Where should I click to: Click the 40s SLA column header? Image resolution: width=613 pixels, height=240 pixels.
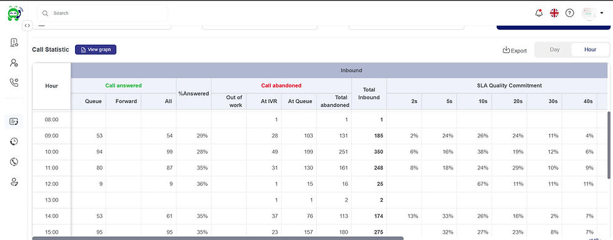pos(580,101)
